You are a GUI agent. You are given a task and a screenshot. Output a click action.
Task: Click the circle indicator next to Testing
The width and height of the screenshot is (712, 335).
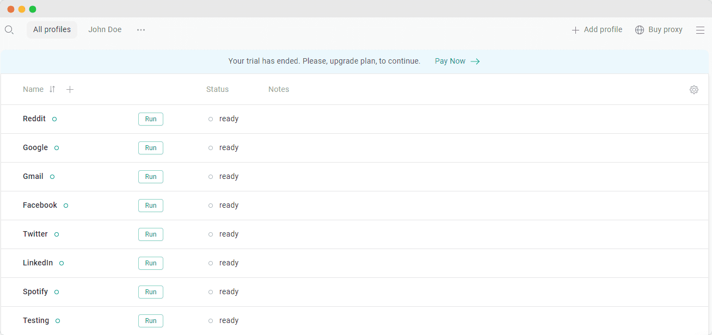[58, 321]
